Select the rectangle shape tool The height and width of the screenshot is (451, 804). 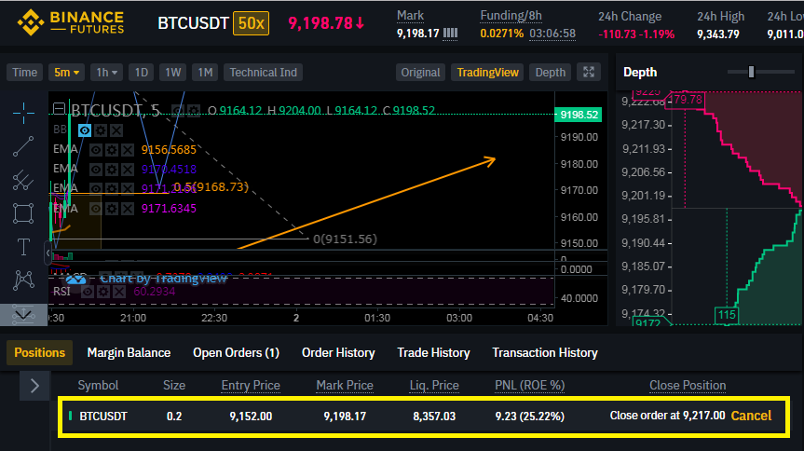click(23, 213)
